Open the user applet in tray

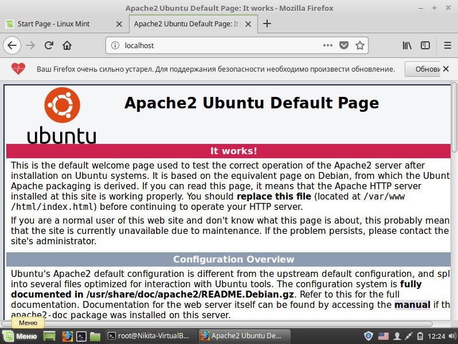397,336
